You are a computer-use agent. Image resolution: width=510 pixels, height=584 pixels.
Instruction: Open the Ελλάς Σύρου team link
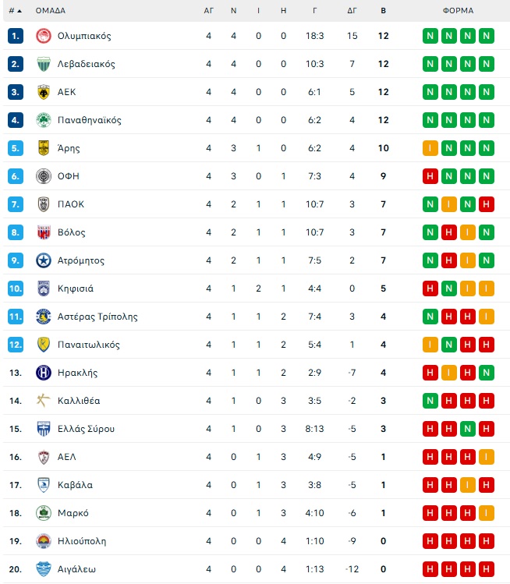86,429
